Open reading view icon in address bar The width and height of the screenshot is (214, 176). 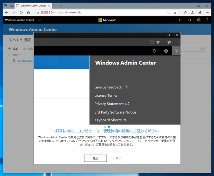[x=169, y=13]
